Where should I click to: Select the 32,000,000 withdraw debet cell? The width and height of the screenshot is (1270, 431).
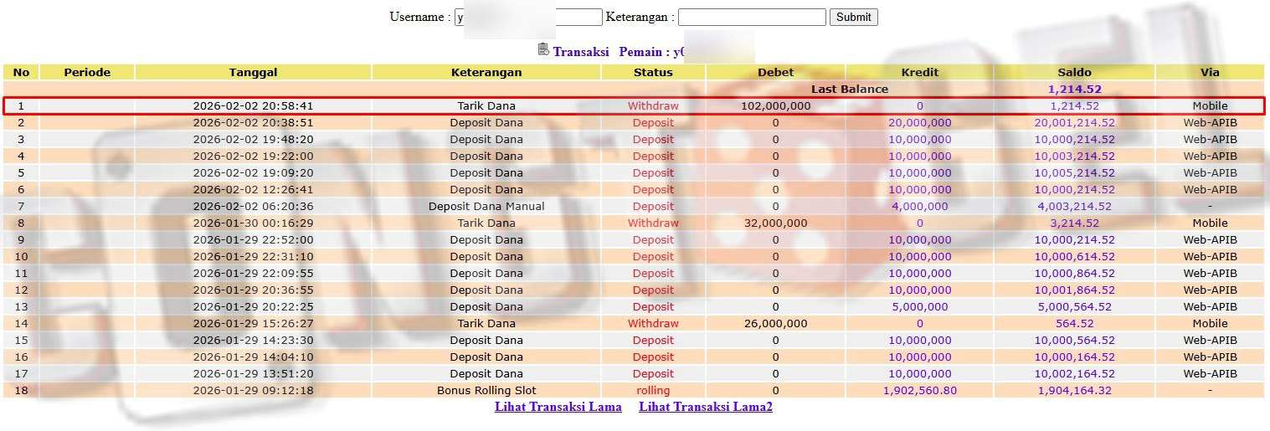(x=775, y=223)
